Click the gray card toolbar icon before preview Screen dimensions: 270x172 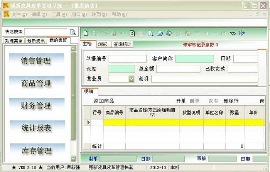click(x=141, y=33)
